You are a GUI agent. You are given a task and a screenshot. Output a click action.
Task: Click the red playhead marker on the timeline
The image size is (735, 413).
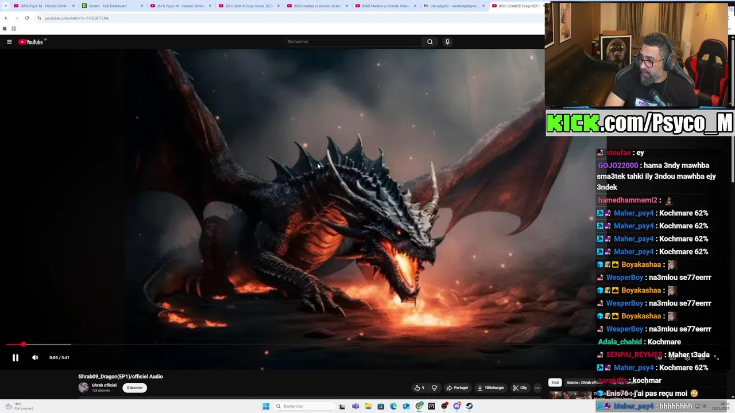(x=24, y=344)
